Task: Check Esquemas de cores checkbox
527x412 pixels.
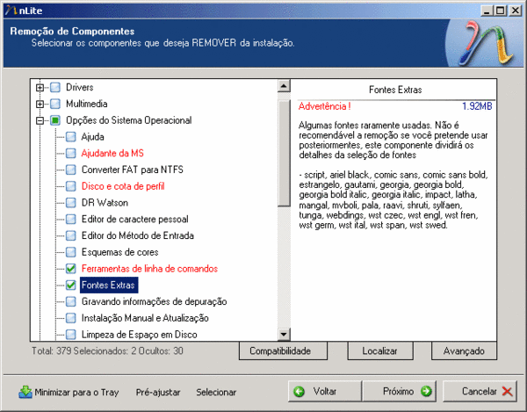Action: click(70, 252)
